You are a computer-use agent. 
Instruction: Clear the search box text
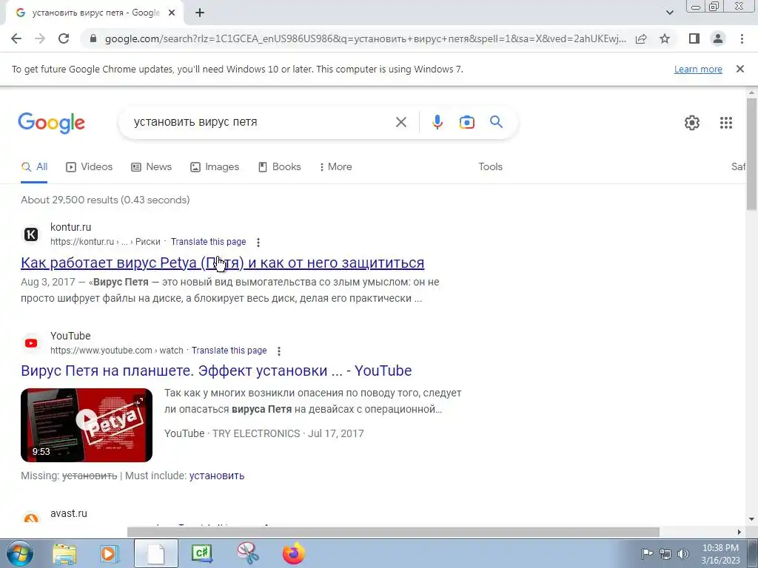[x=400, y=122]
